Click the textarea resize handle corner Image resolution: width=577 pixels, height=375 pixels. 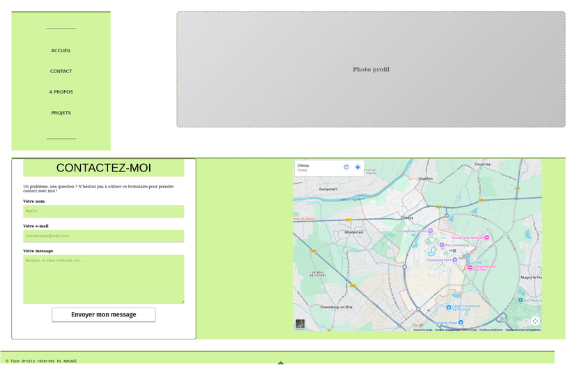183,302
